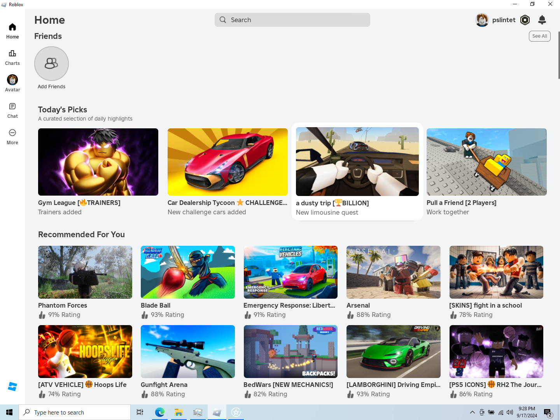The width and height of the screenshot is (560, 420).
Task: Click the Windows taskbar search box
Action: pyautogui.click(x=75, y=412)
